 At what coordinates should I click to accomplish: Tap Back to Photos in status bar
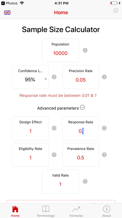(9, 3)
